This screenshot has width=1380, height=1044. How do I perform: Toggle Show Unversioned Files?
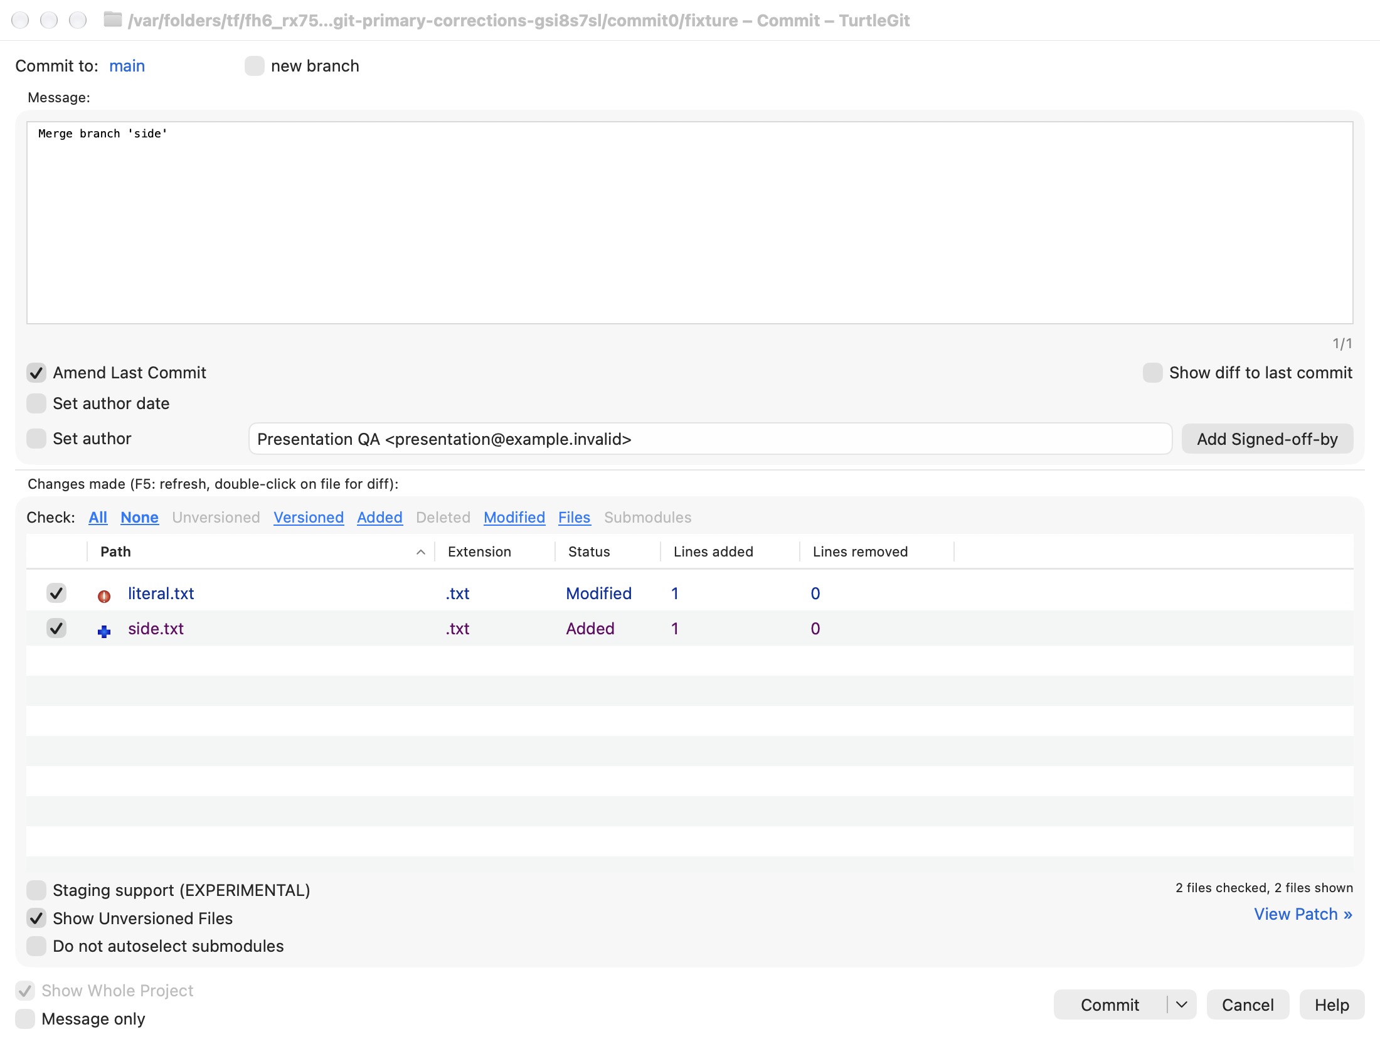[36, 919]
